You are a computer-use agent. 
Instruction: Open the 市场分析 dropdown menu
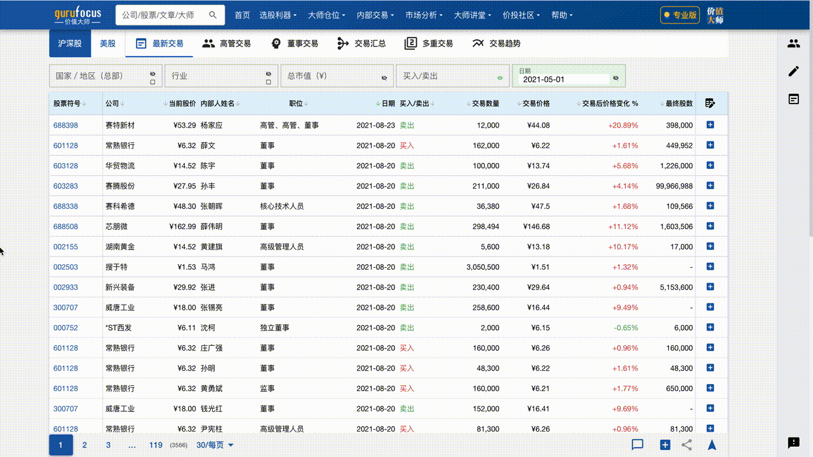tap(424, 15)
